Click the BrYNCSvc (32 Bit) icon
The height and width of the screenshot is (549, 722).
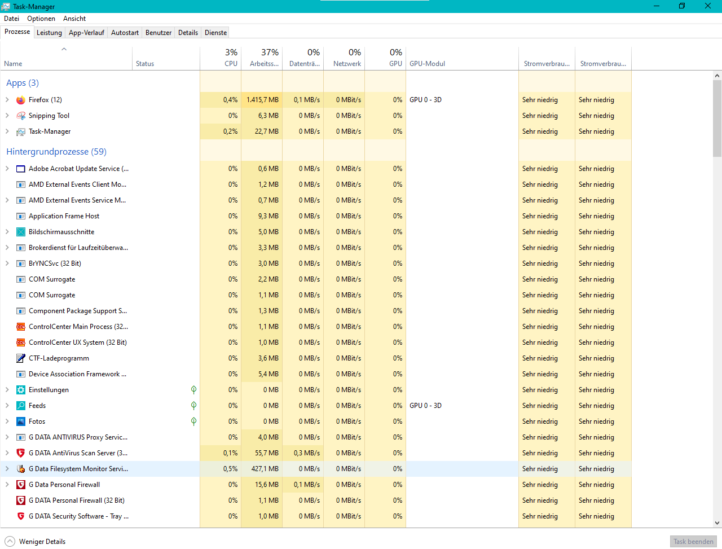(x=21, y=263)
